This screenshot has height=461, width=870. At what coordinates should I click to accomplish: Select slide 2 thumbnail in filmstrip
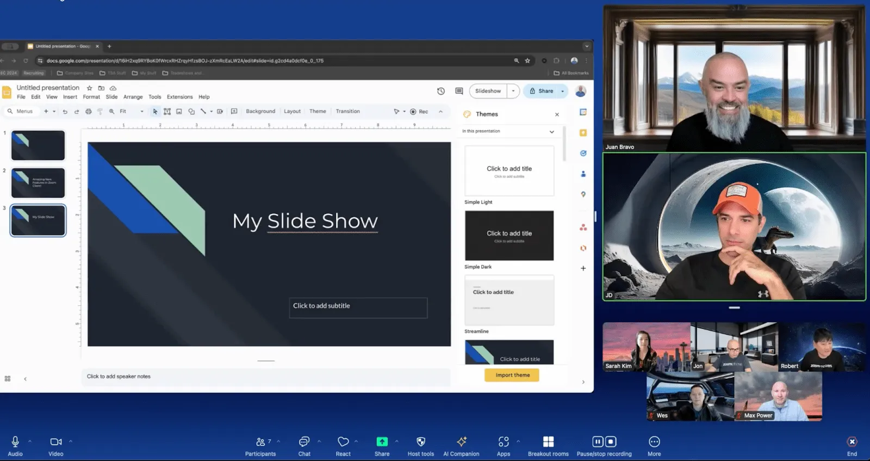[38, 183]
